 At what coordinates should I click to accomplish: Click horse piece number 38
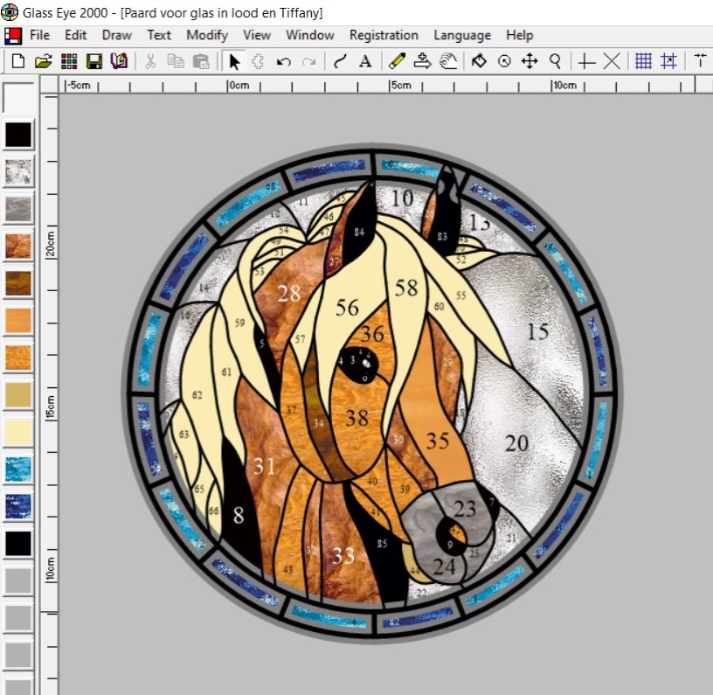pos(356,418)
